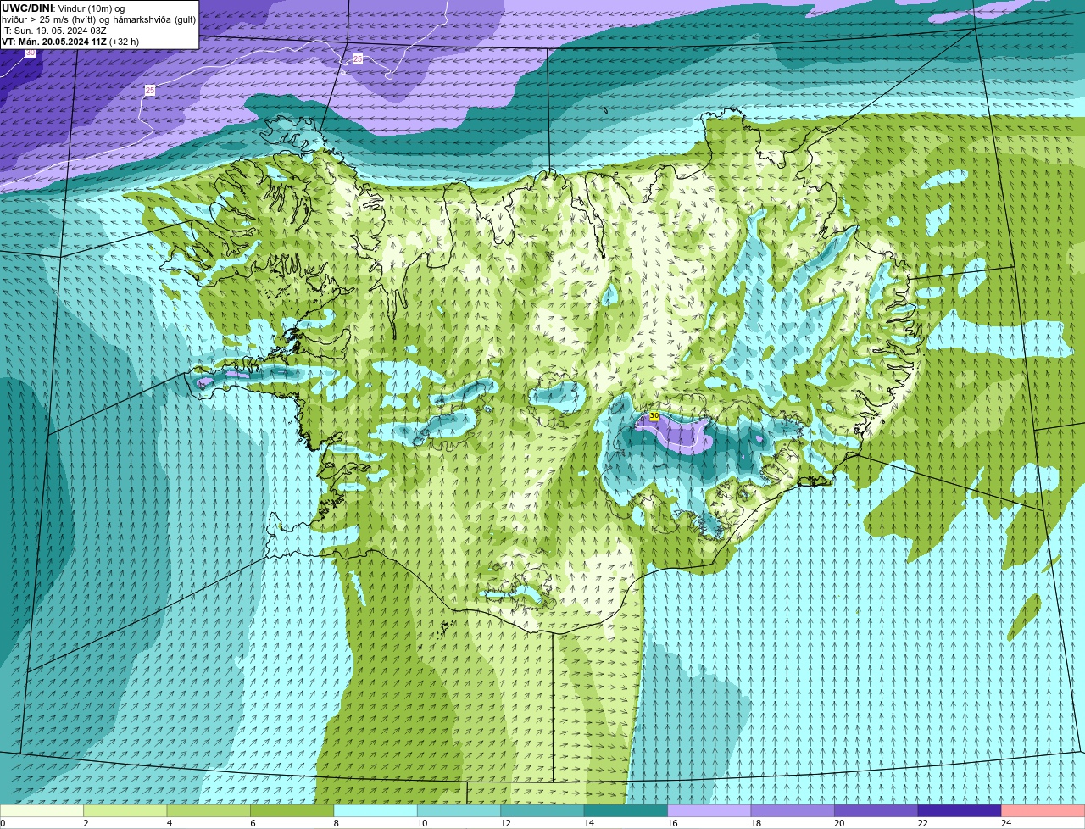Select the 20–22 m/s violet legend swatch

point(876,811)
